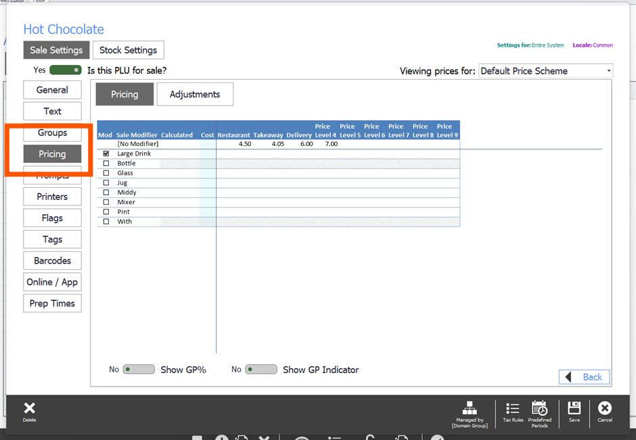This screenshot has height=440, width=636.
Task: Switch to the Stock Settings tab
Action: tap(128, 50)
